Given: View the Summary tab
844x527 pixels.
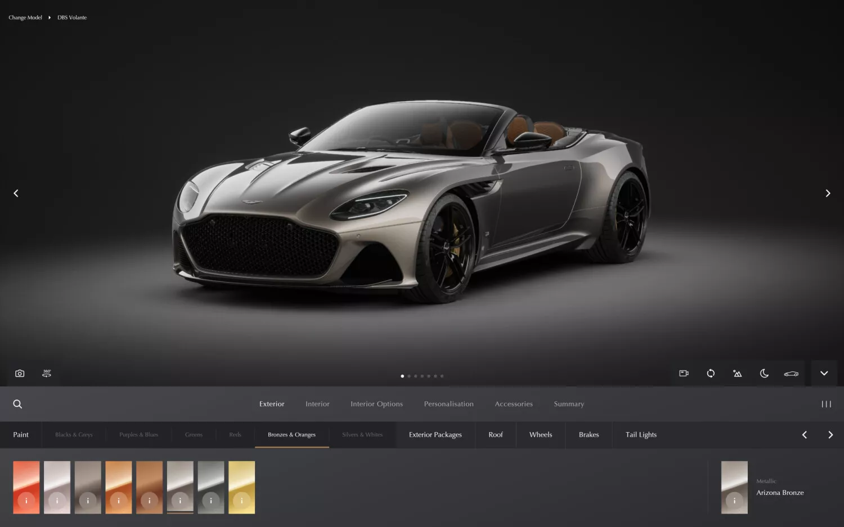Looking at the screenshot, I should (x=569, y=404).
